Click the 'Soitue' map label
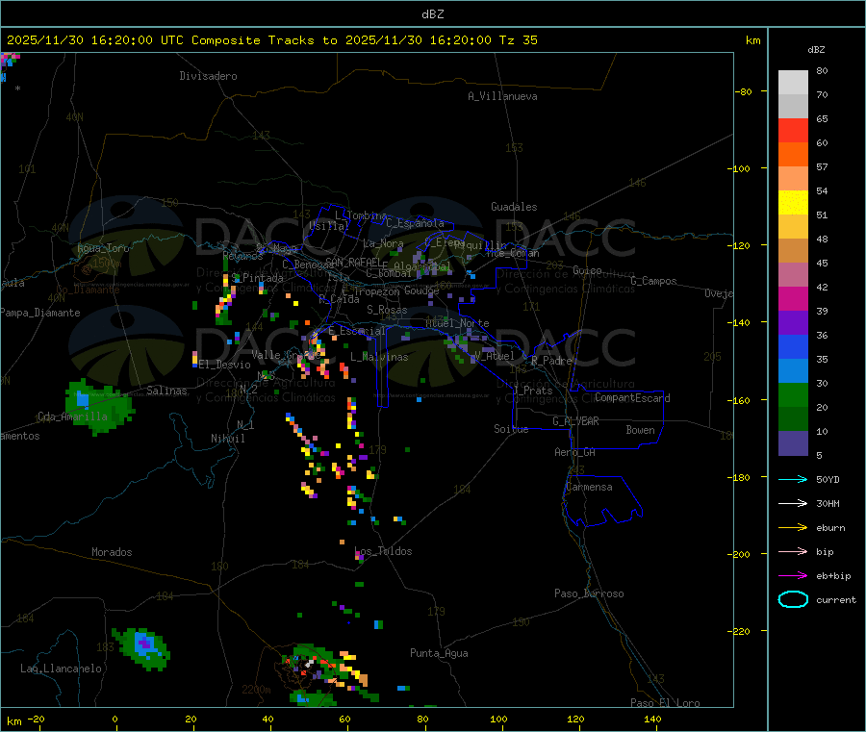The image size is (866, 732). coord(512,429)
